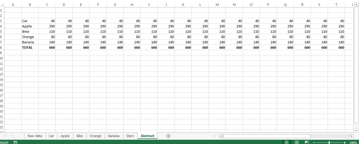
Task: Select cell N4 with value 290
Action: [234, 26]
